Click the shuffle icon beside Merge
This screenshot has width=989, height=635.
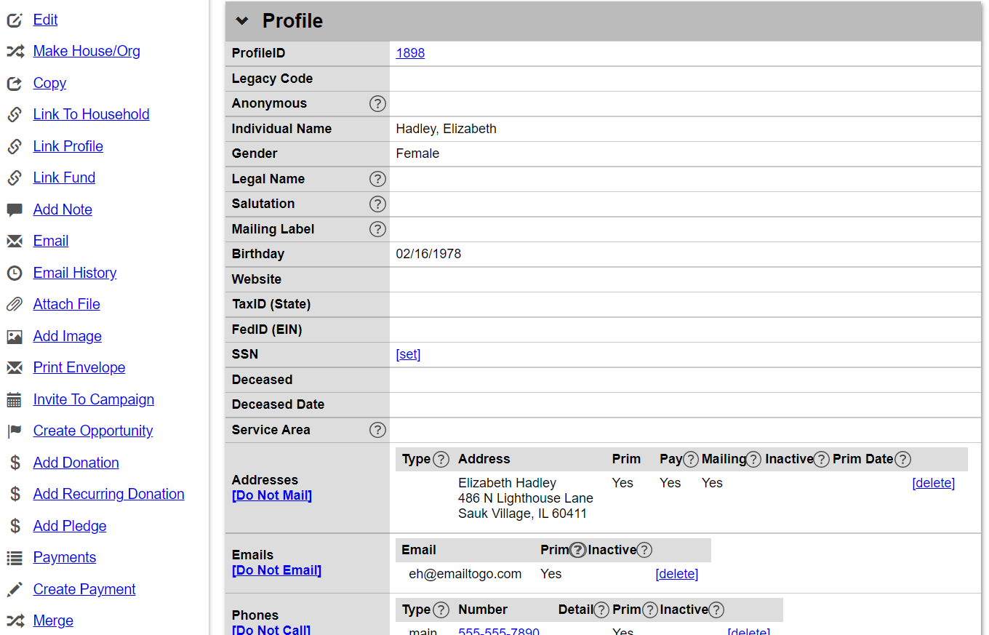click(x=15, y=620)
